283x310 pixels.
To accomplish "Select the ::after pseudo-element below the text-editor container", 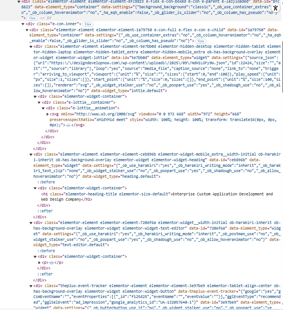I will (x=46, y=274).
